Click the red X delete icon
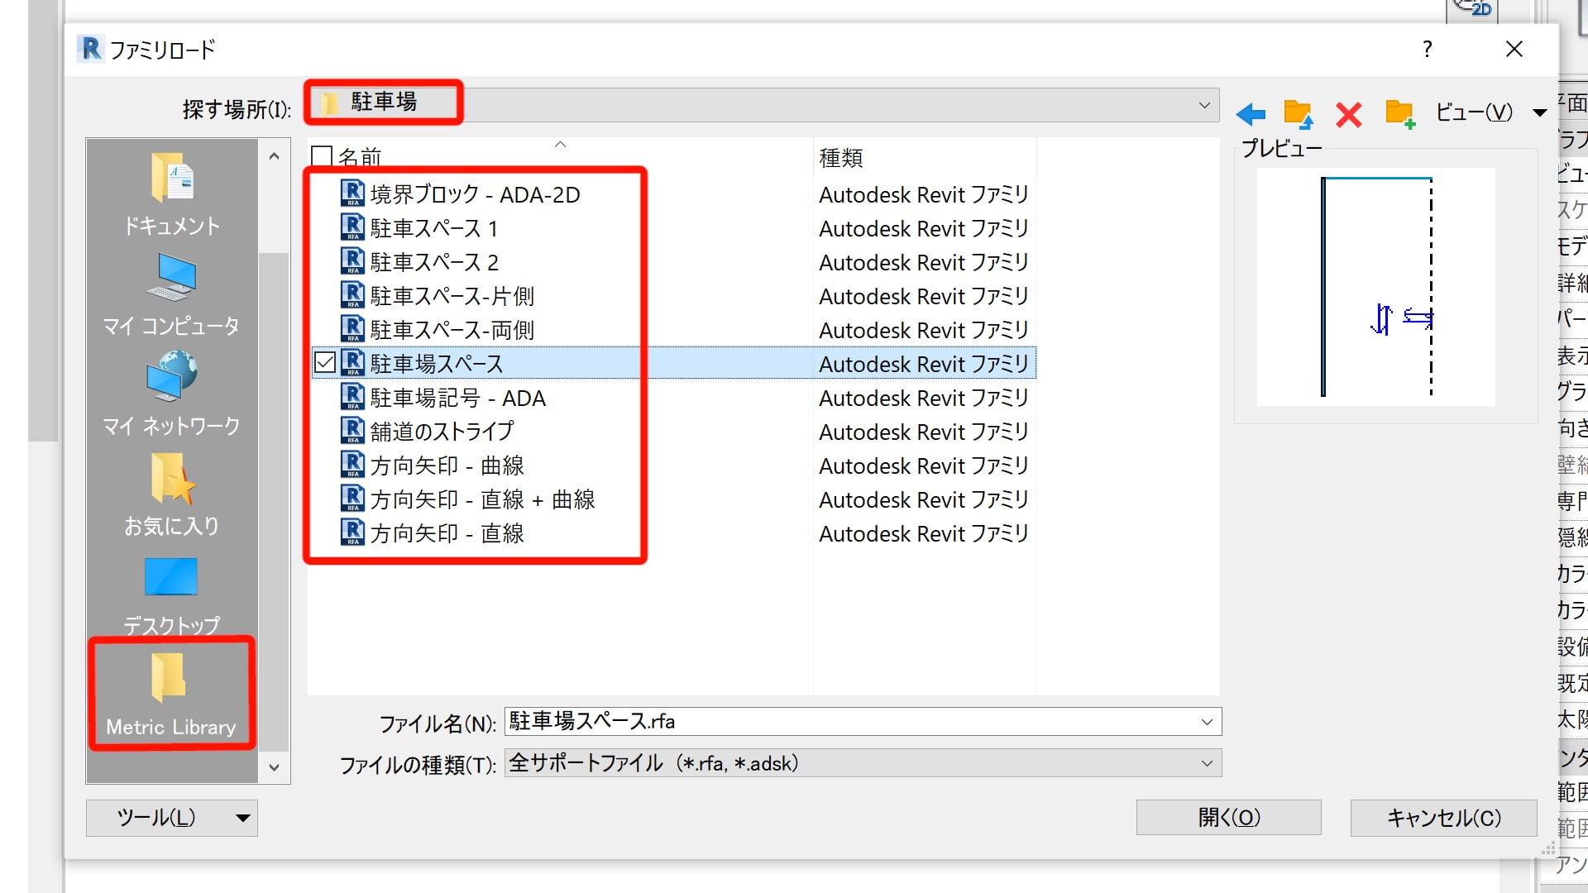 tap(1348, 113)
